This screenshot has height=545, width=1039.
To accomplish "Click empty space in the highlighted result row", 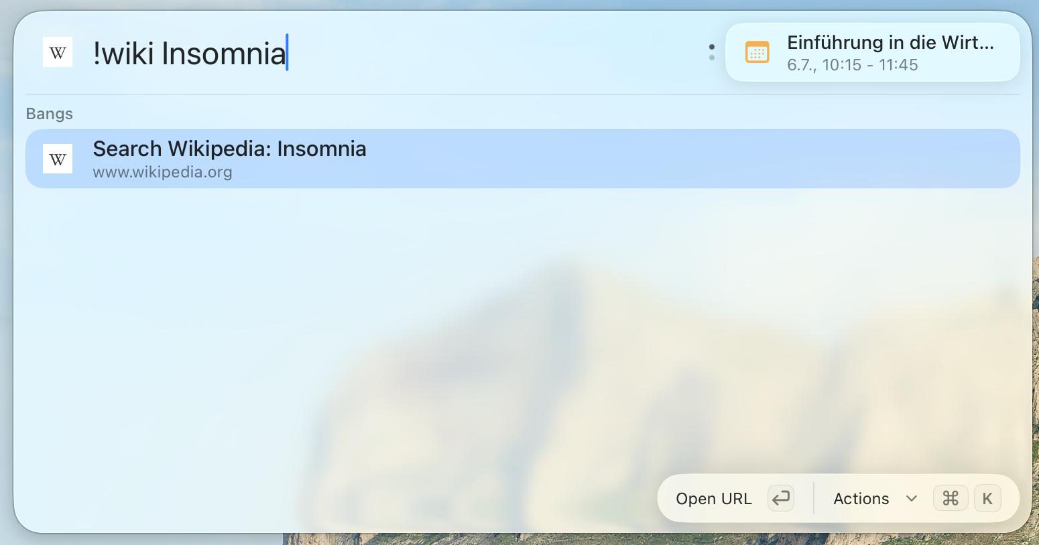I will (x=670, y=159).
